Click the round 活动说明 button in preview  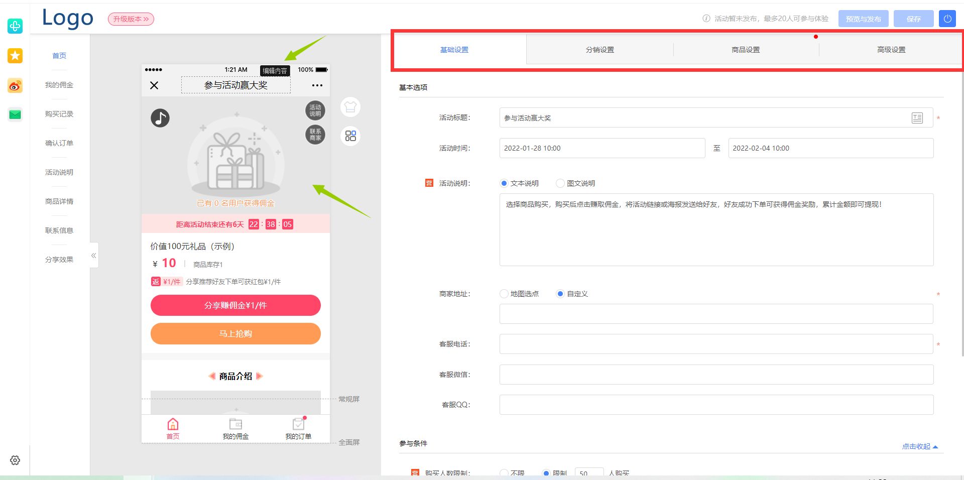[x=315, y=110]
